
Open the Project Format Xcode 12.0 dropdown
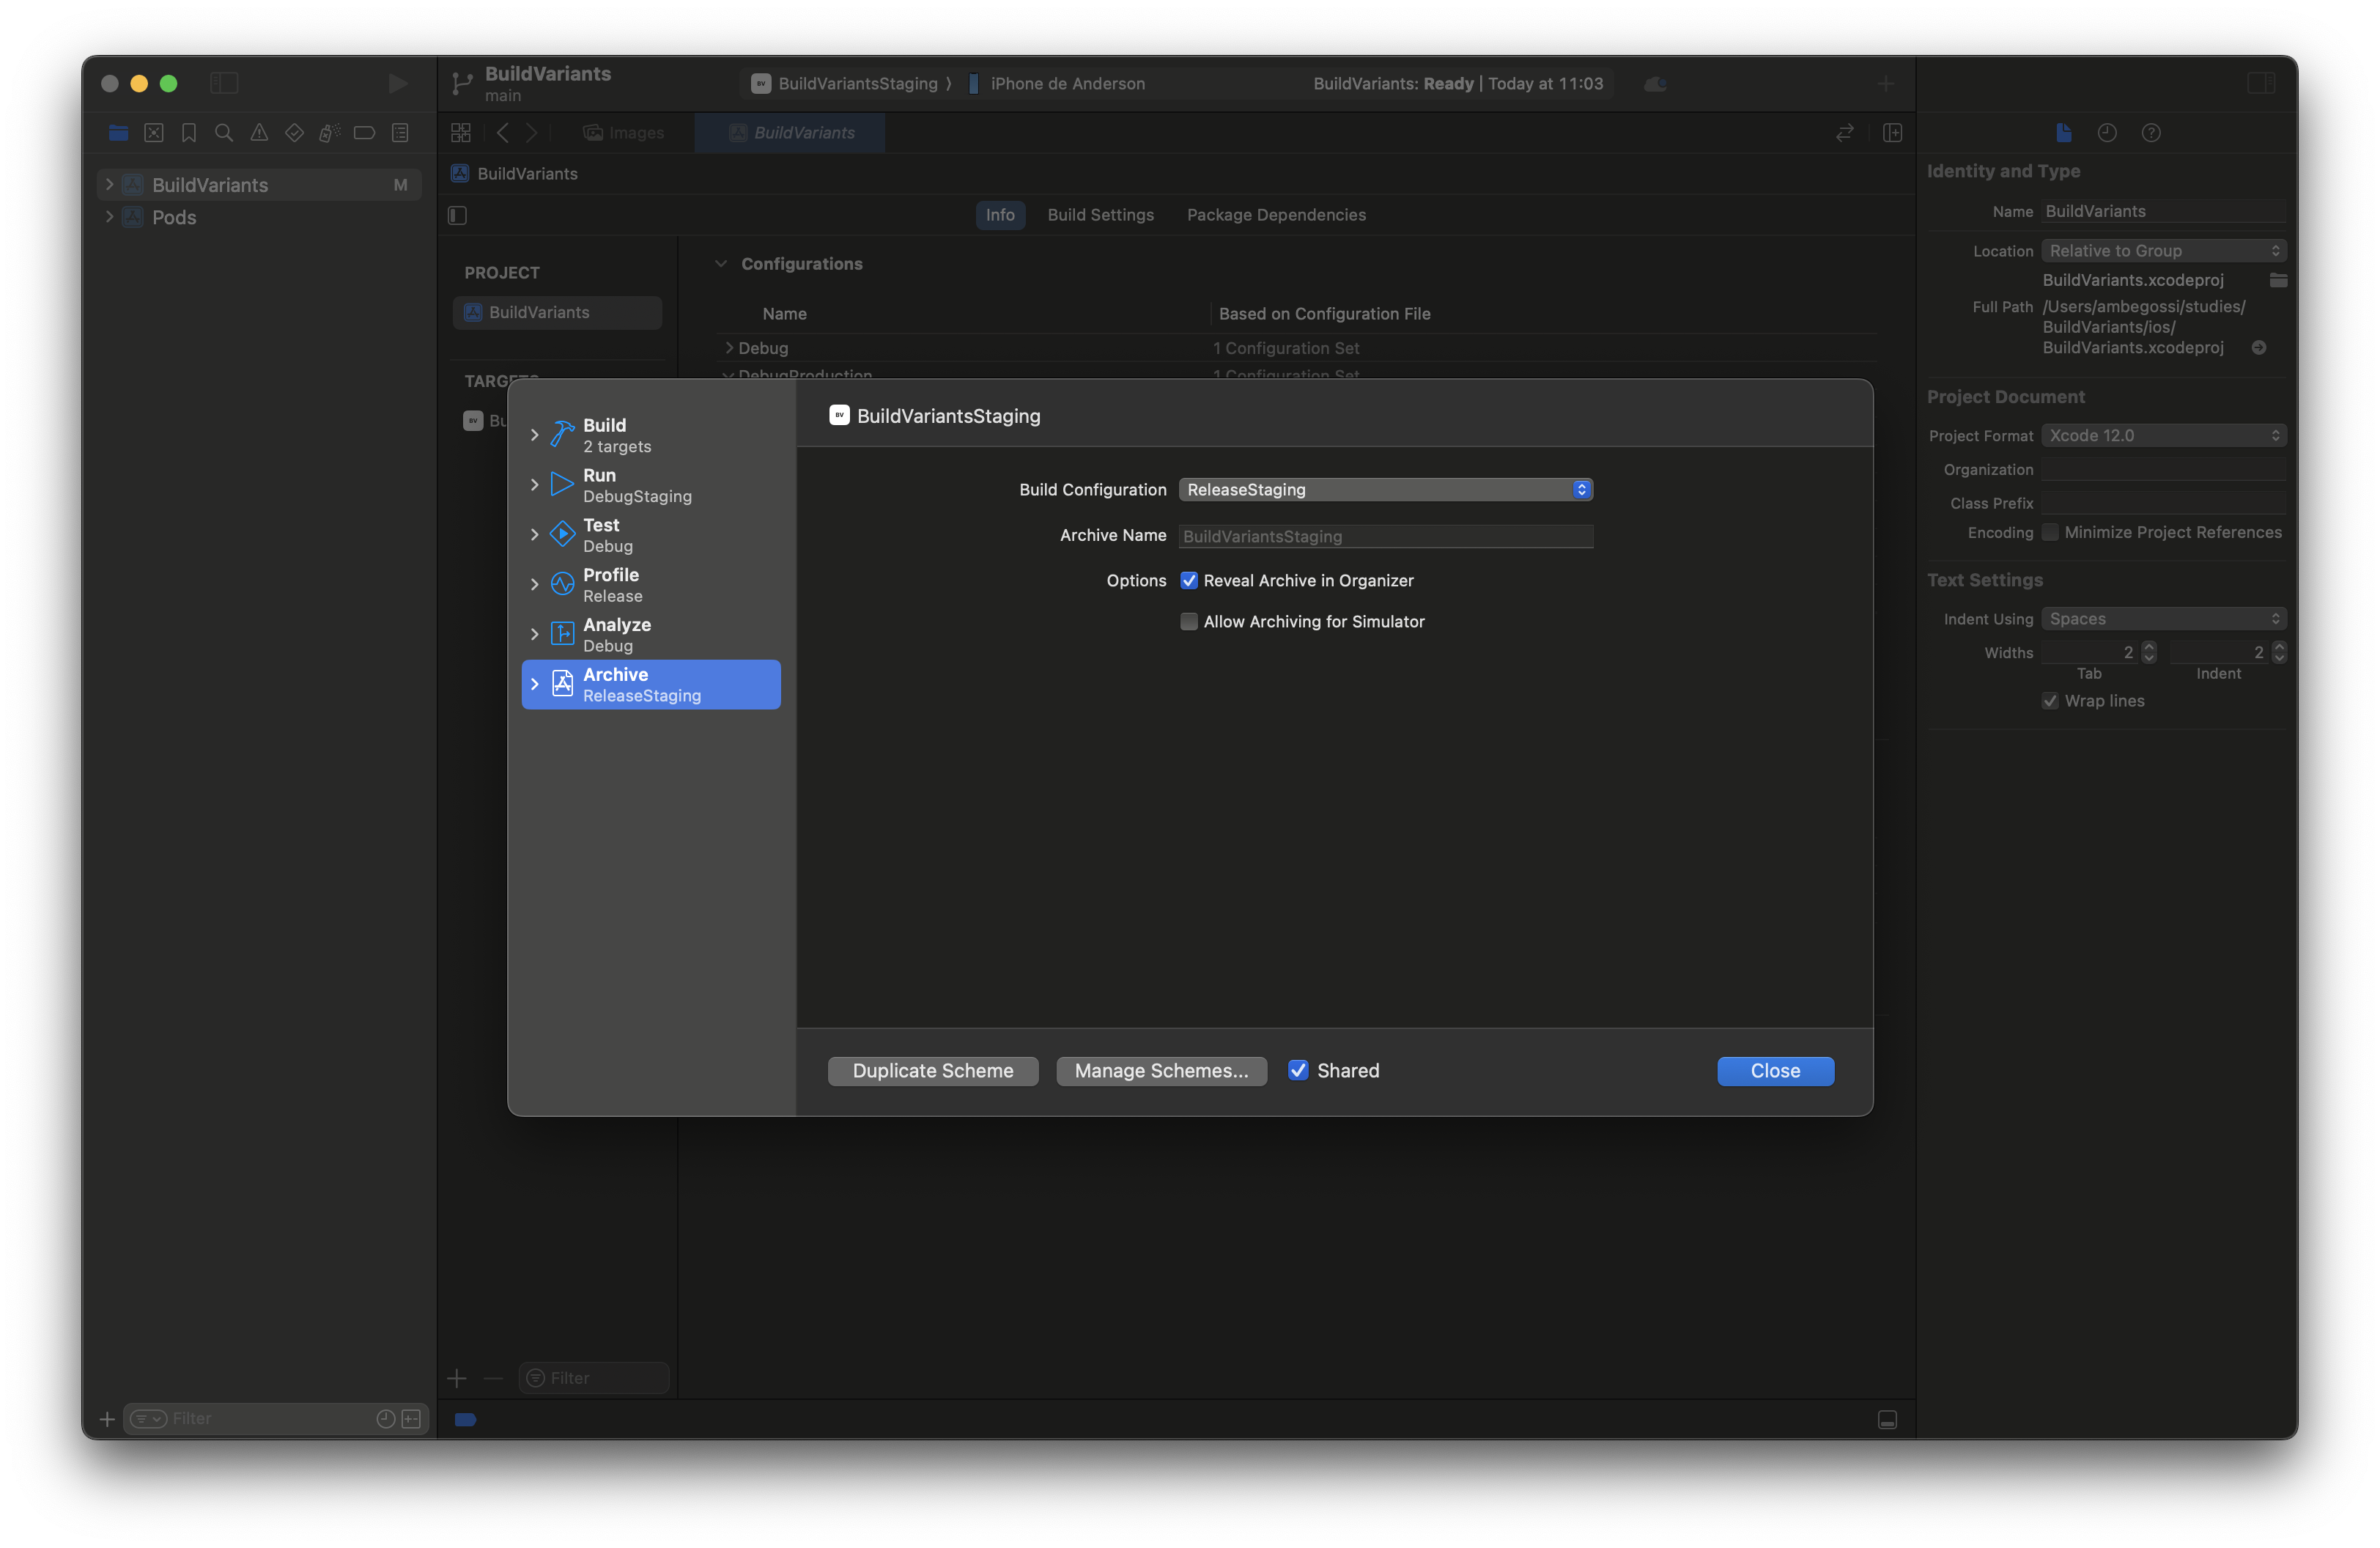pos(2164,436)
